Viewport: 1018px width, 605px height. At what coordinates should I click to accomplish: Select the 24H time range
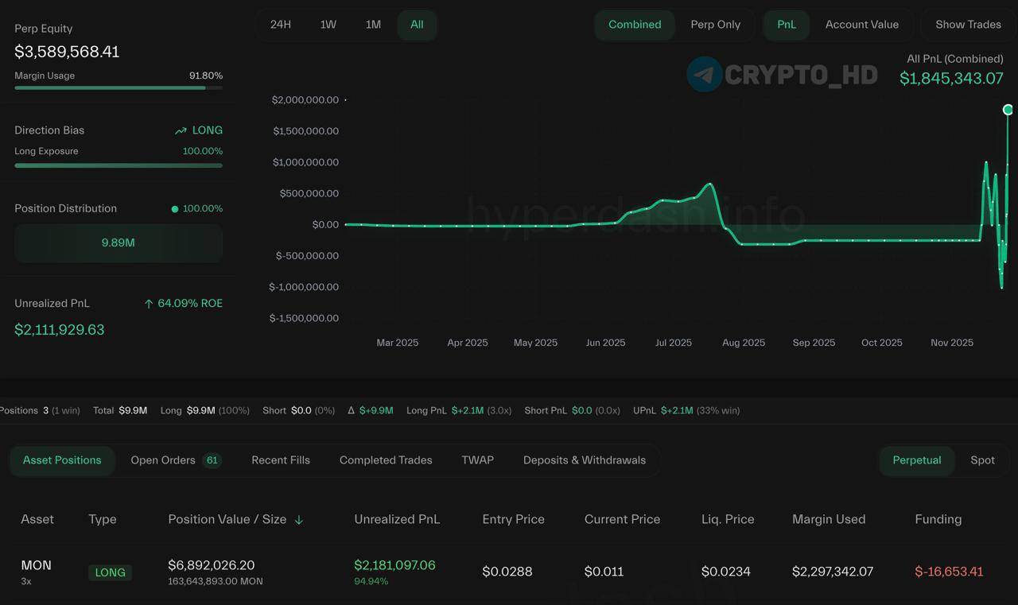tap(281, 25)
